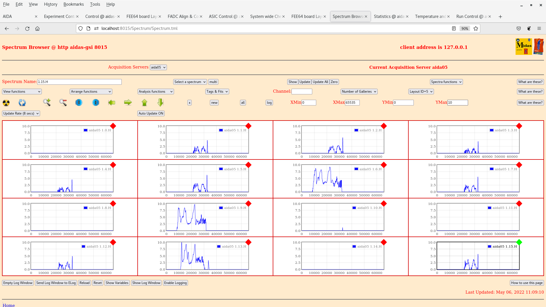Deselect green diamond on aida05 1.15.H
The image size is (546, 307).
(x=519, y=242)
